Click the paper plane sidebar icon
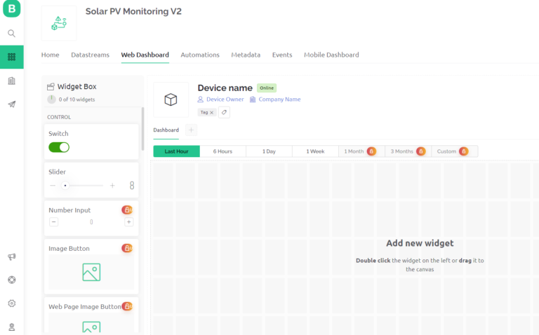Viewport: 539px width, 335px height. pyautogui.click(x=12, y=104)
